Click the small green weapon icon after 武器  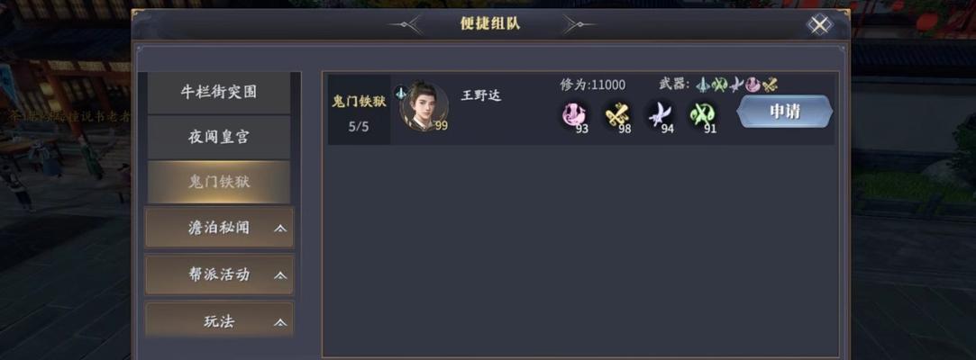[x=719, y=85]
